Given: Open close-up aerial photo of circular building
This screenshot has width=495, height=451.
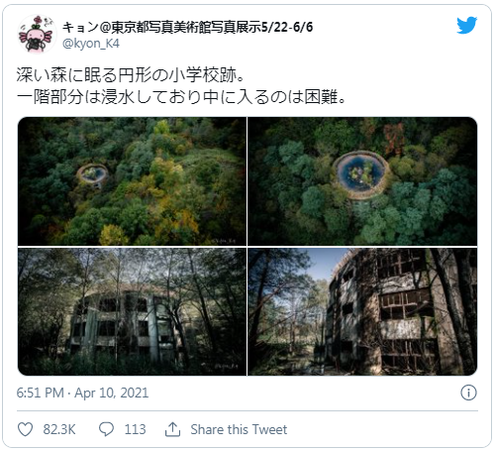Looking at the screenshot, I should point(362,181).
